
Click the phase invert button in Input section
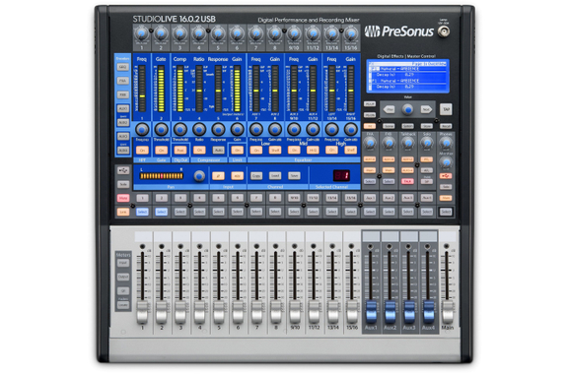218,176
